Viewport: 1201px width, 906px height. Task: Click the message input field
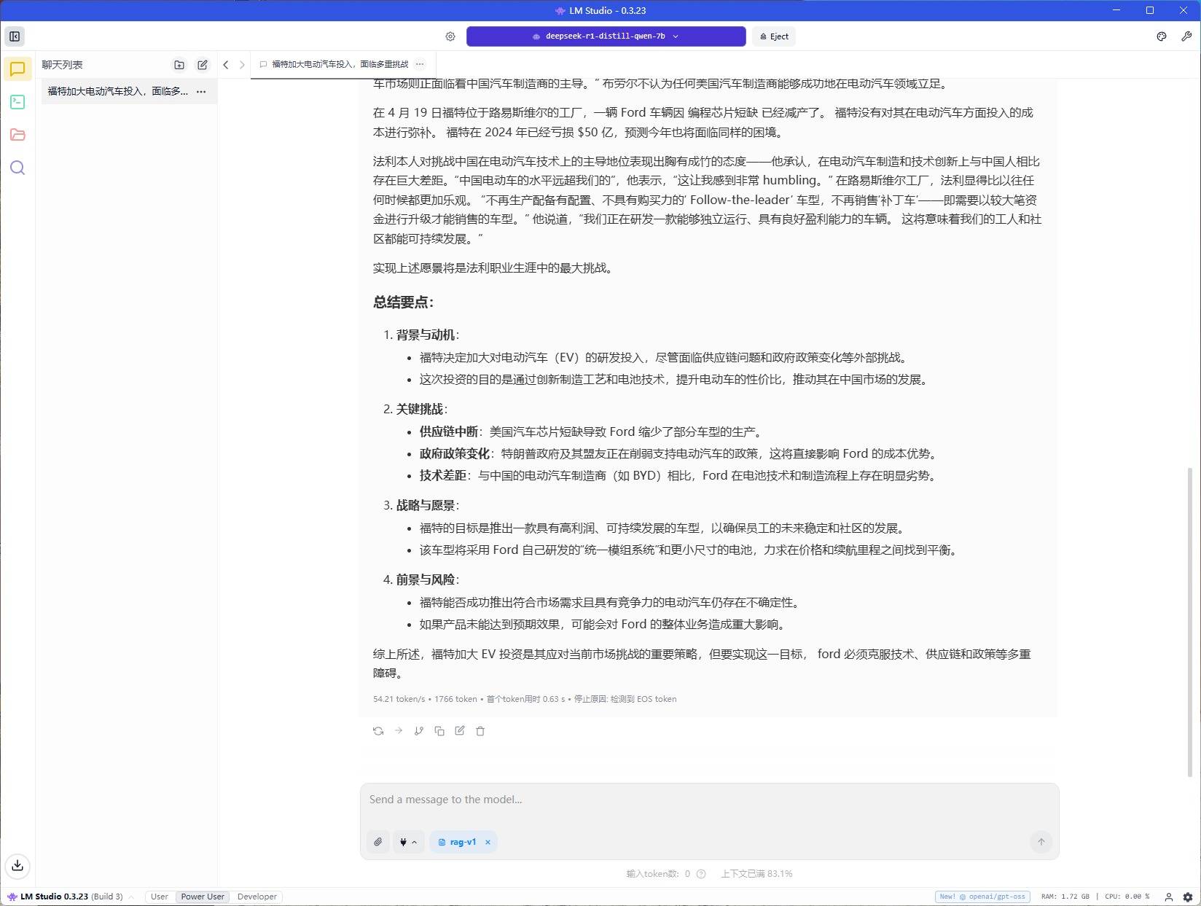tap(708, 800)
